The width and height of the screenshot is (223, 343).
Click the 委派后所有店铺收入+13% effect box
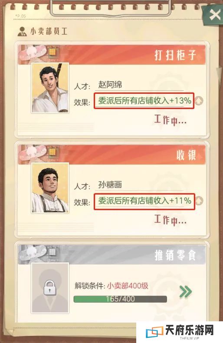pyautogui.click(x=144, y=101)
